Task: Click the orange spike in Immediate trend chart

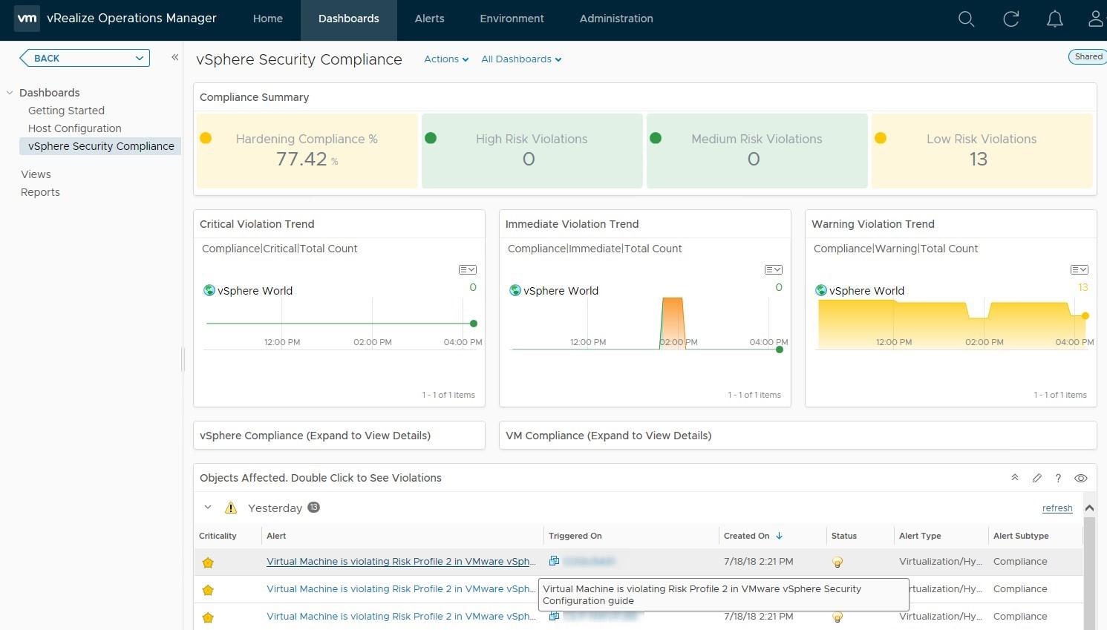Action: (672, 323)
